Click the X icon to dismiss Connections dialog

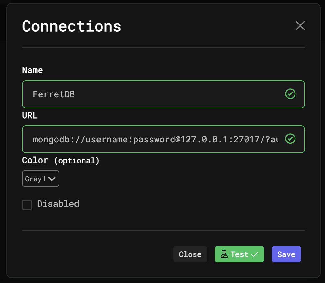click(300, 26)
